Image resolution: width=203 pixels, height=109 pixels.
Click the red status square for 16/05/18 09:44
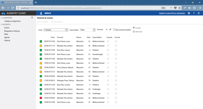click(41, 98)
